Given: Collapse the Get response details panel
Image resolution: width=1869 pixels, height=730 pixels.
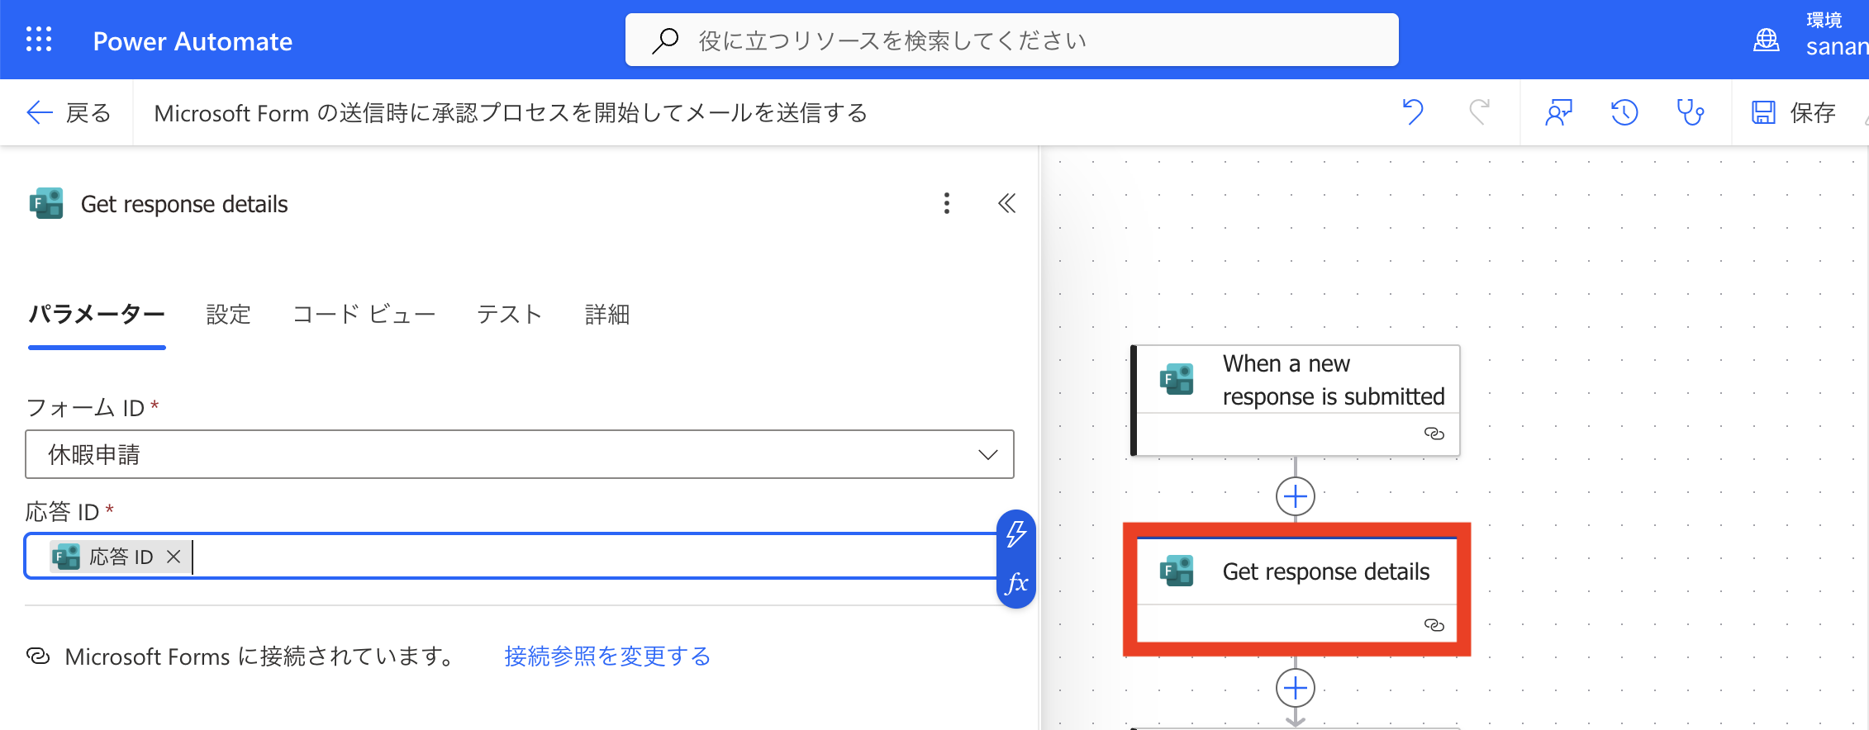Looking at the screenshot, I should (x=1006, y=203).
